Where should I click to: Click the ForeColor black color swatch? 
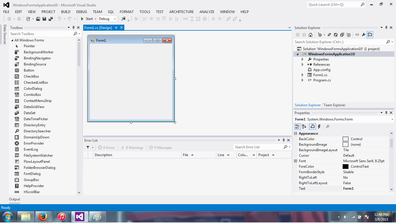point(346,167)
